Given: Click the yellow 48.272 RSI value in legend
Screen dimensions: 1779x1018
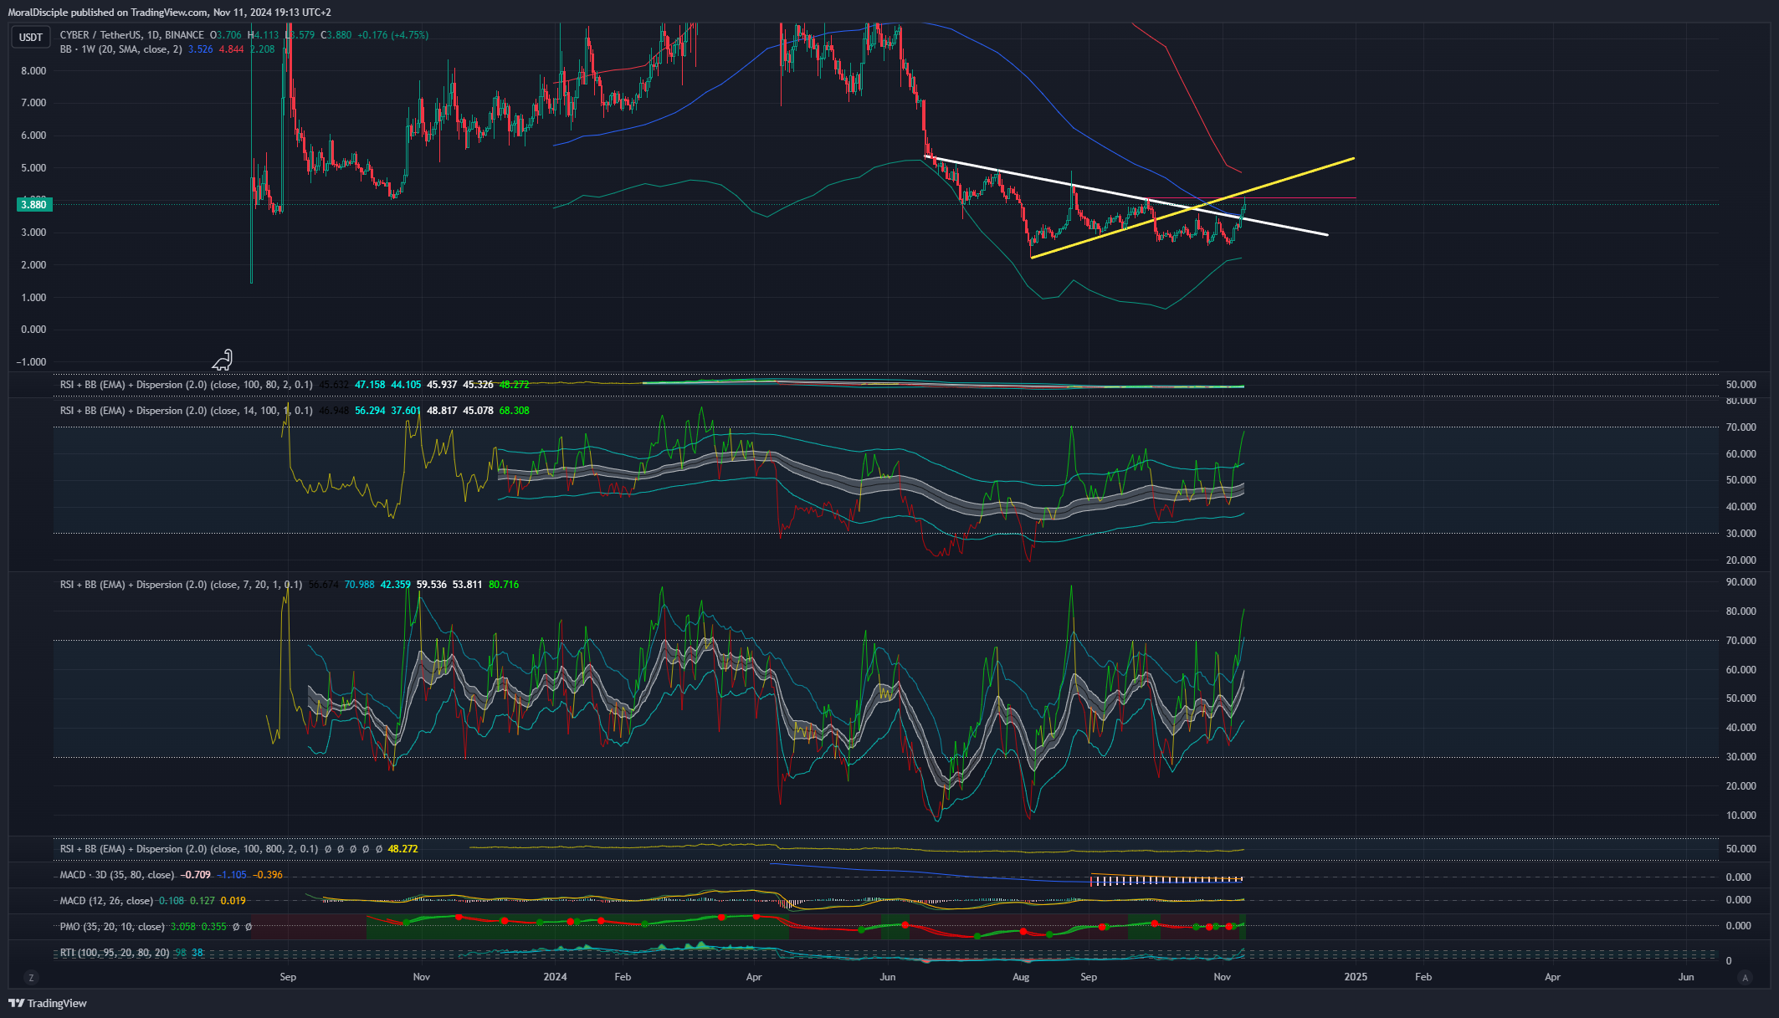Looking at the screenshot, I should pos(402,849).
